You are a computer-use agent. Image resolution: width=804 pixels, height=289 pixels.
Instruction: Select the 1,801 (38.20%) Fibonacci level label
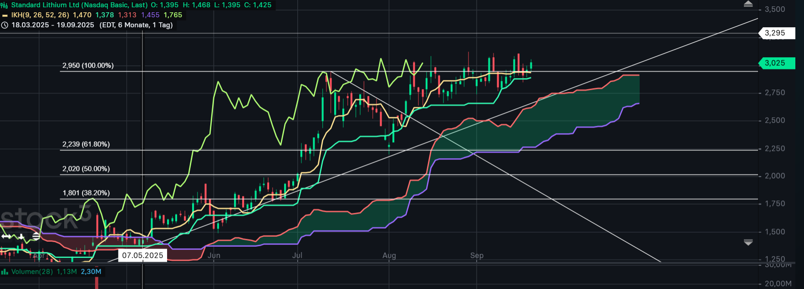(x=86, y=193)
